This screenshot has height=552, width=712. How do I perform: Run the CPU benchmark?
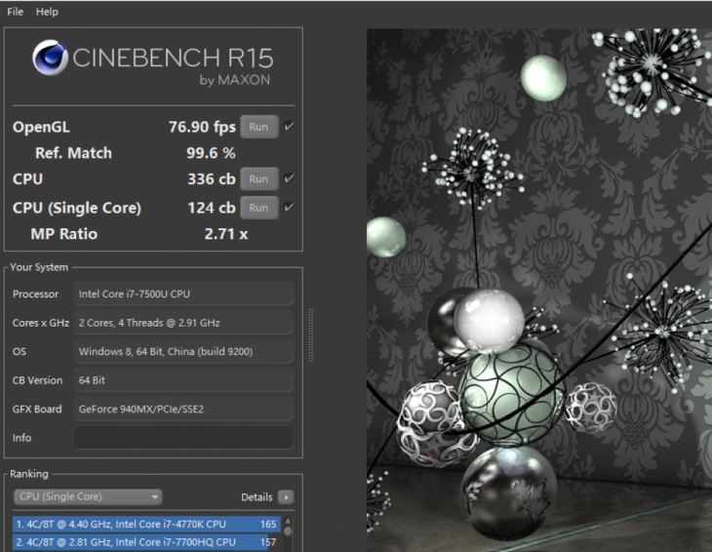point(258,178)
